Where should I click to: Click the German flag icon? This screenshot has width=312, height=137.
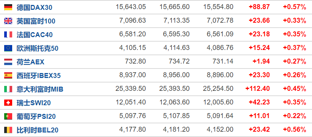8,7
